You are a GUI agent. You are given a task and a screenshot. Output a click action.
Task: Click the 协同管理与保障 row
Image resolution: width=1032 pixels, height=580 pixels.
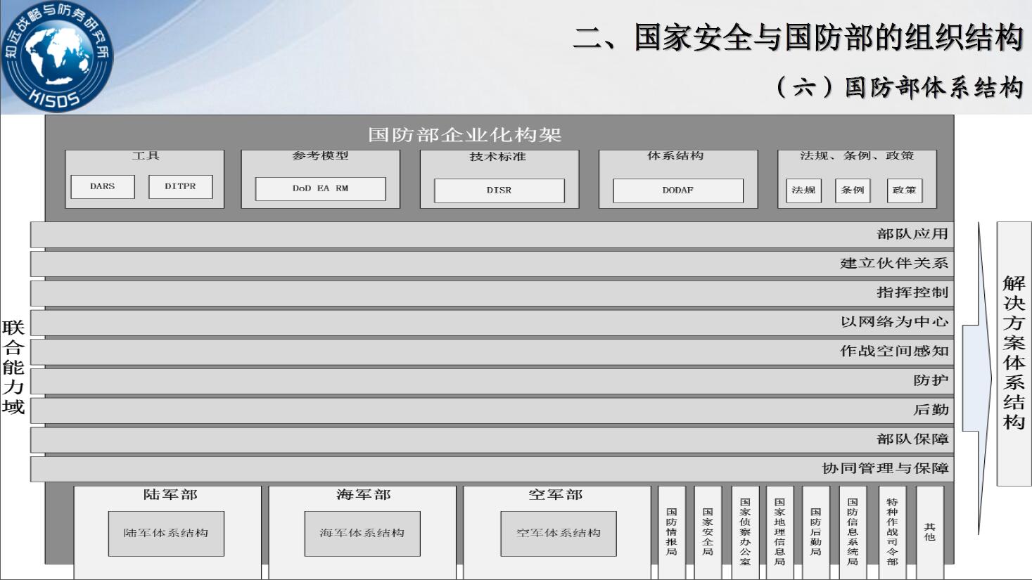[491, 469]
